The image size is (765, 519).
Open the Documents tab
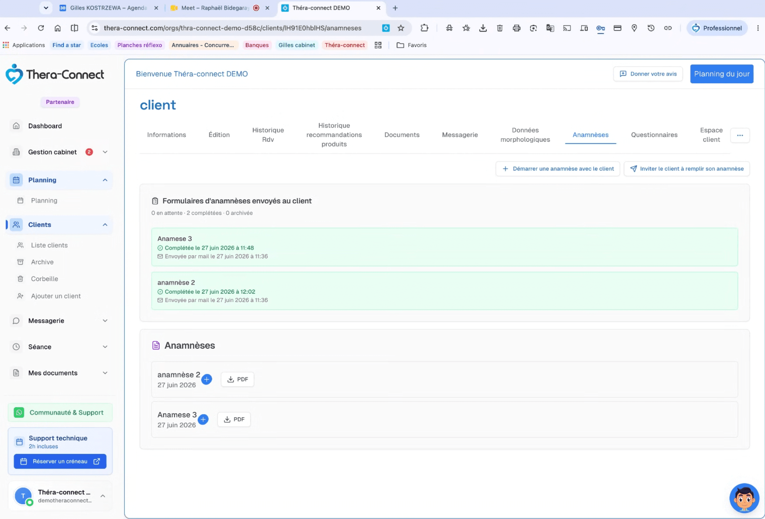pos(402,135)
